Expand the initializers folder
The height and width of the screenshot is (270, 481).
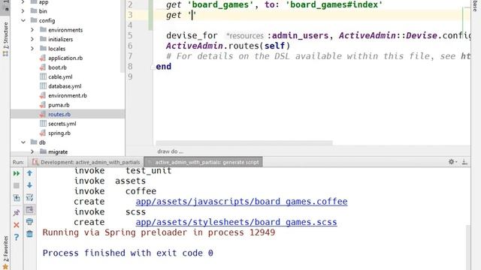click(32, 39)
